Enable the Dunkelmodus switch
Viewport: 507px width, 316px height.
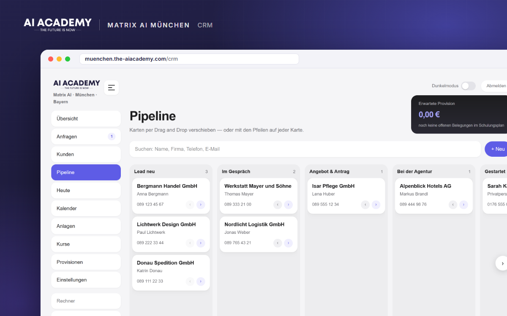[x=468, y=86]
